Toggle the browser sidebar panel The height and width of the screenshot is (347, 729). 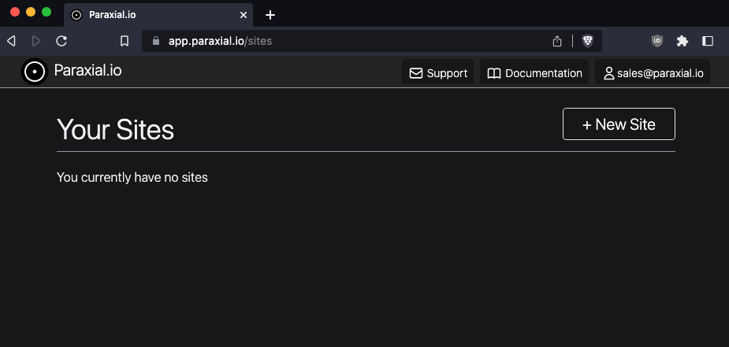708,41
